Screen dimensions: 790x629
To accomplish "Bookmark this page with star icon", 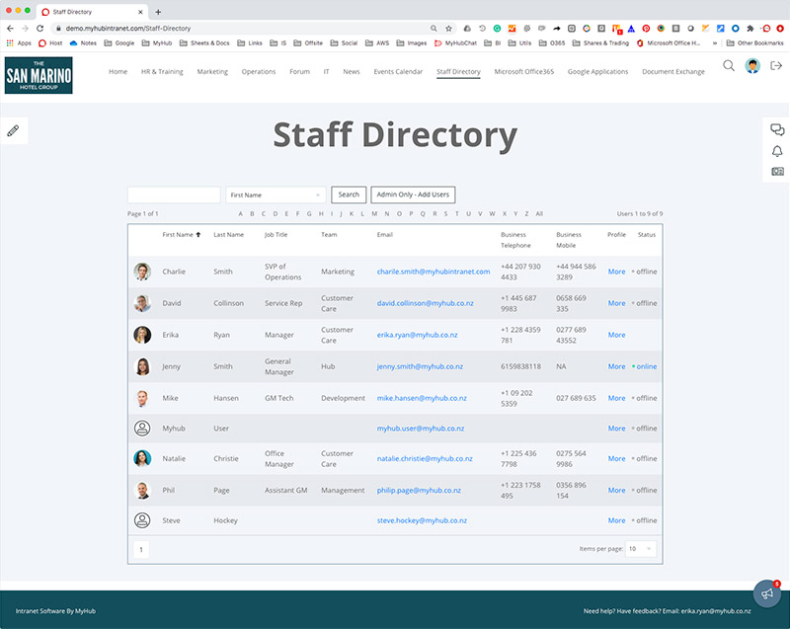I will pyautogui.click(x=448, y=29).
